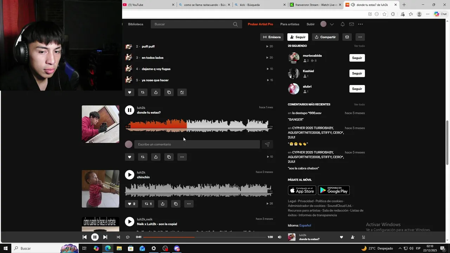Play the 'chinchin' track

click(129, 175)
